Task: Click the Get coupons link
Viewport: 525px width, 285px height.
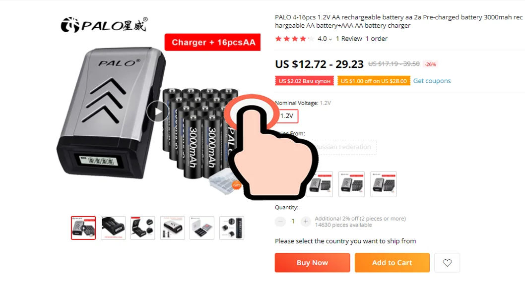Action: [432, 81]
